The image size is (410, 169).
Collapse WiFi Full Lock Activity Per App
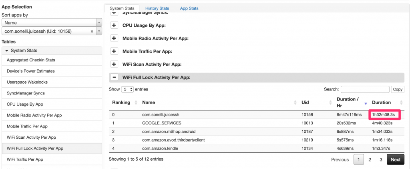(x=114, y=77)
